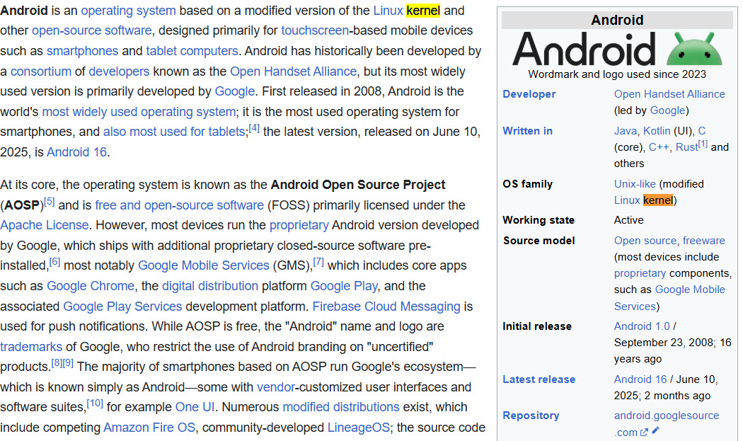Open 'free and open-source software' link
This screenshot has width=743, height=441.
click(180, 205)
